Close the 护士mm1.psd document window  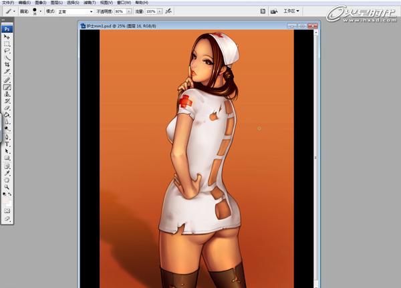312,26
